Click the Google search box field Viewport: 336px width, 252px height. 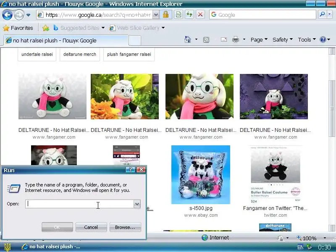coord(262,15)
